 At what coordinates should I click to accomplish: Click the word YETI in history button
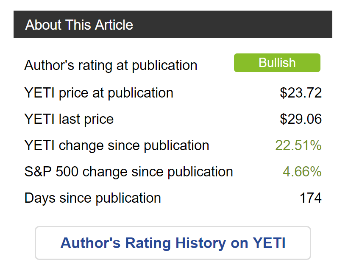(269, 243)
